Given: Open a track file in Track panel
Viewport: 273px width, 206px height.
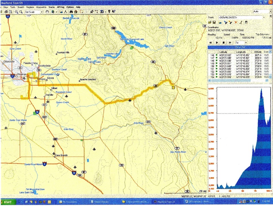Looking at the screenshot, I should [x=210, y=22].
